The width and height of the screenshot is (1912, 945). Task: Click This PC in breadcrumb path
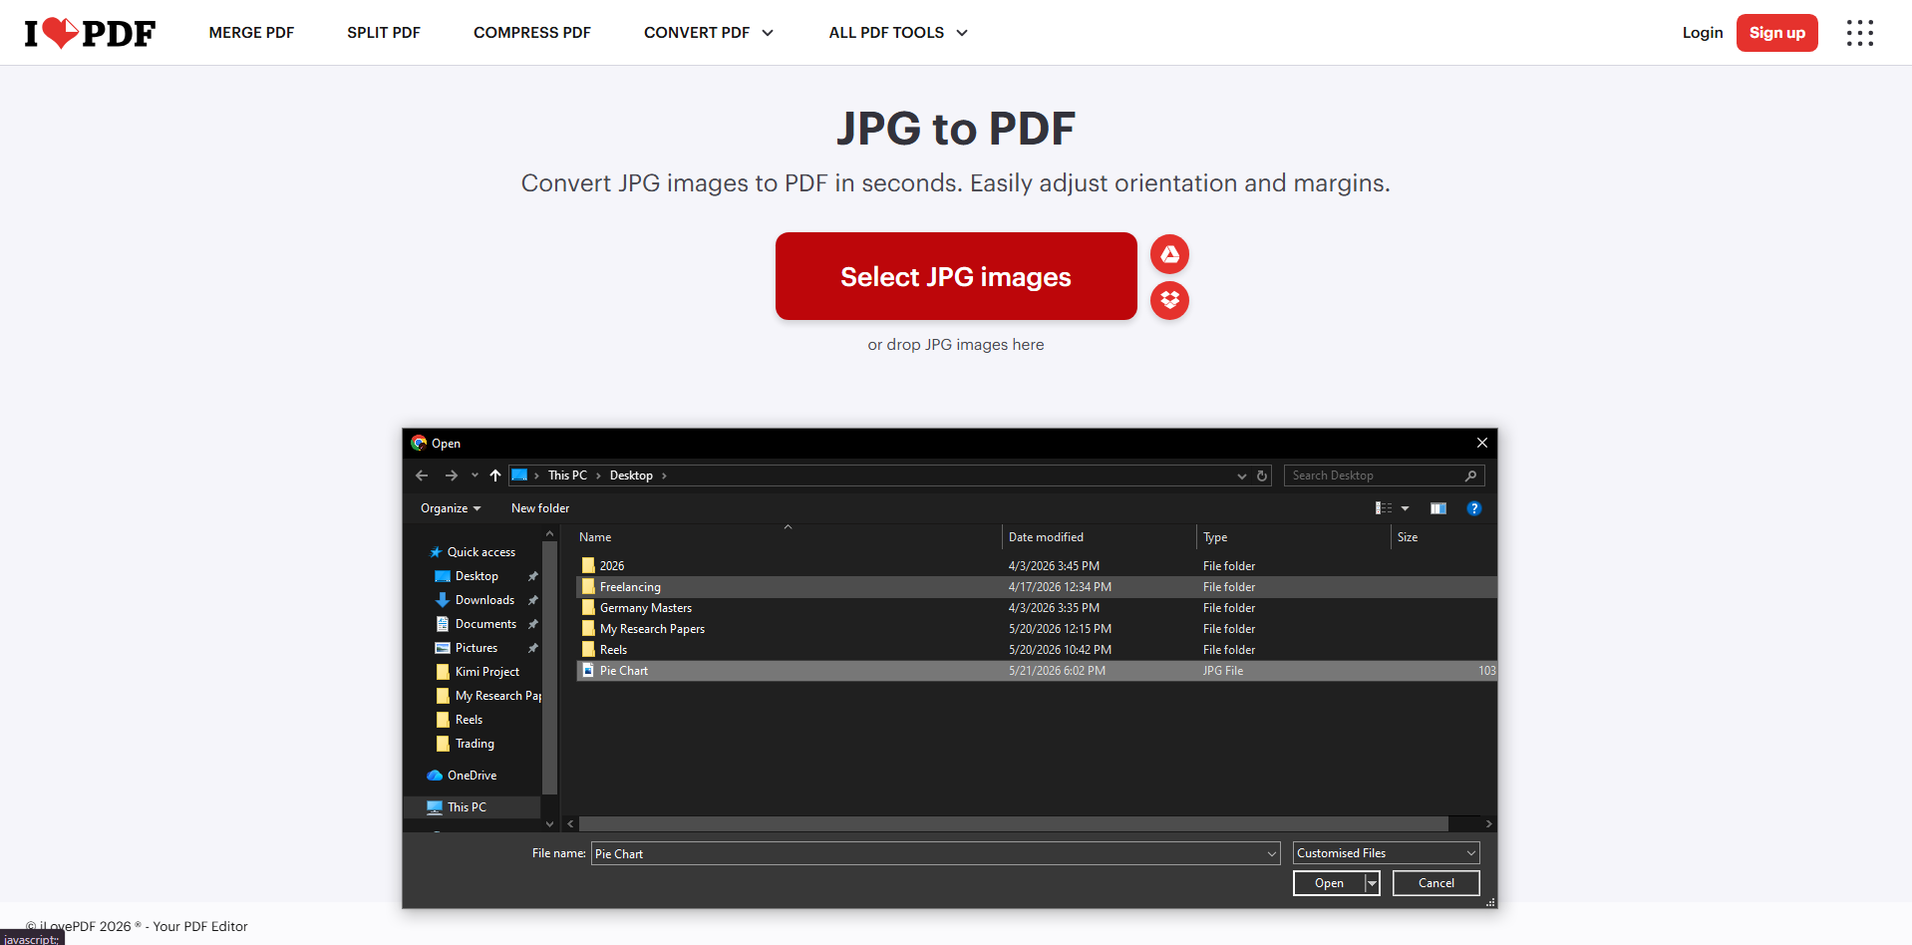(x=567, y=475)
